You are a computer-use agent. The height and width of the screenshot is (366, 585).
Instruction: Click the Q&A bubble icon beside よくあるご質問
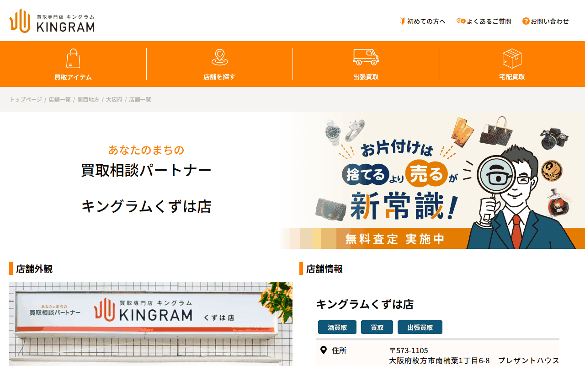pos(461,21)
